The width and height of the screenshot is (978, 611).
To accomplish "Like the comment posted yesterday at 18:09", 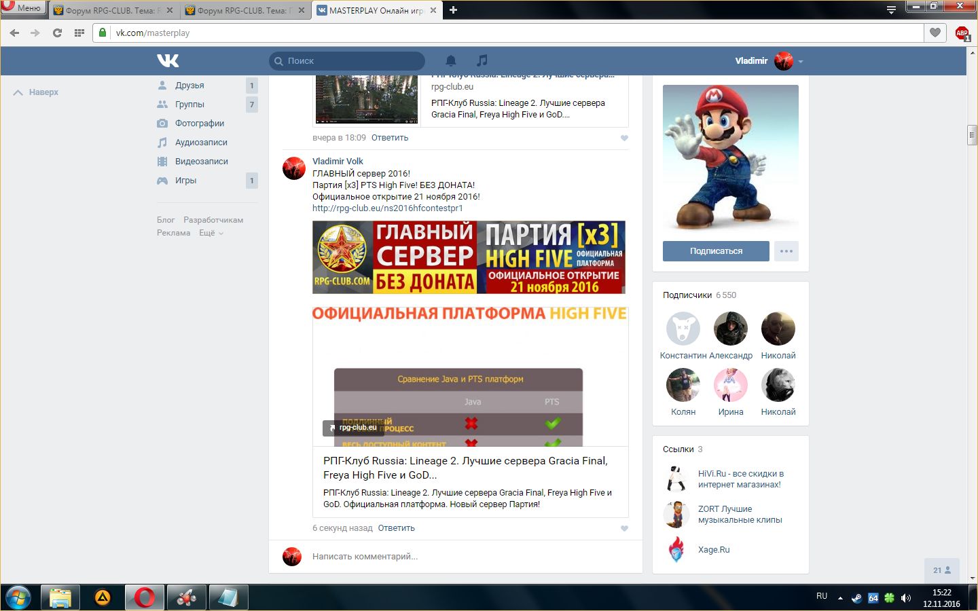I will tap(624, 138).
